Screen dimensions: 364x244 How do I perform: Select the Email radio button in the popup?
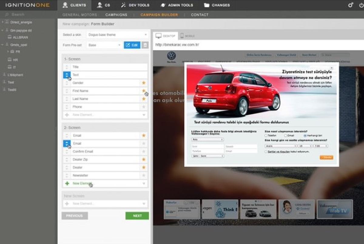coord(285,136)
